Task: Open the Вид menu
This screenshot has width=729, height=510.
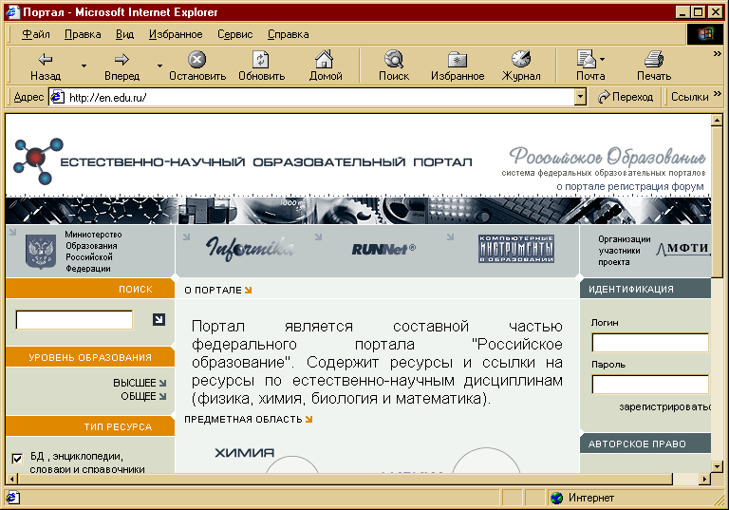Action: click(124, 34)
